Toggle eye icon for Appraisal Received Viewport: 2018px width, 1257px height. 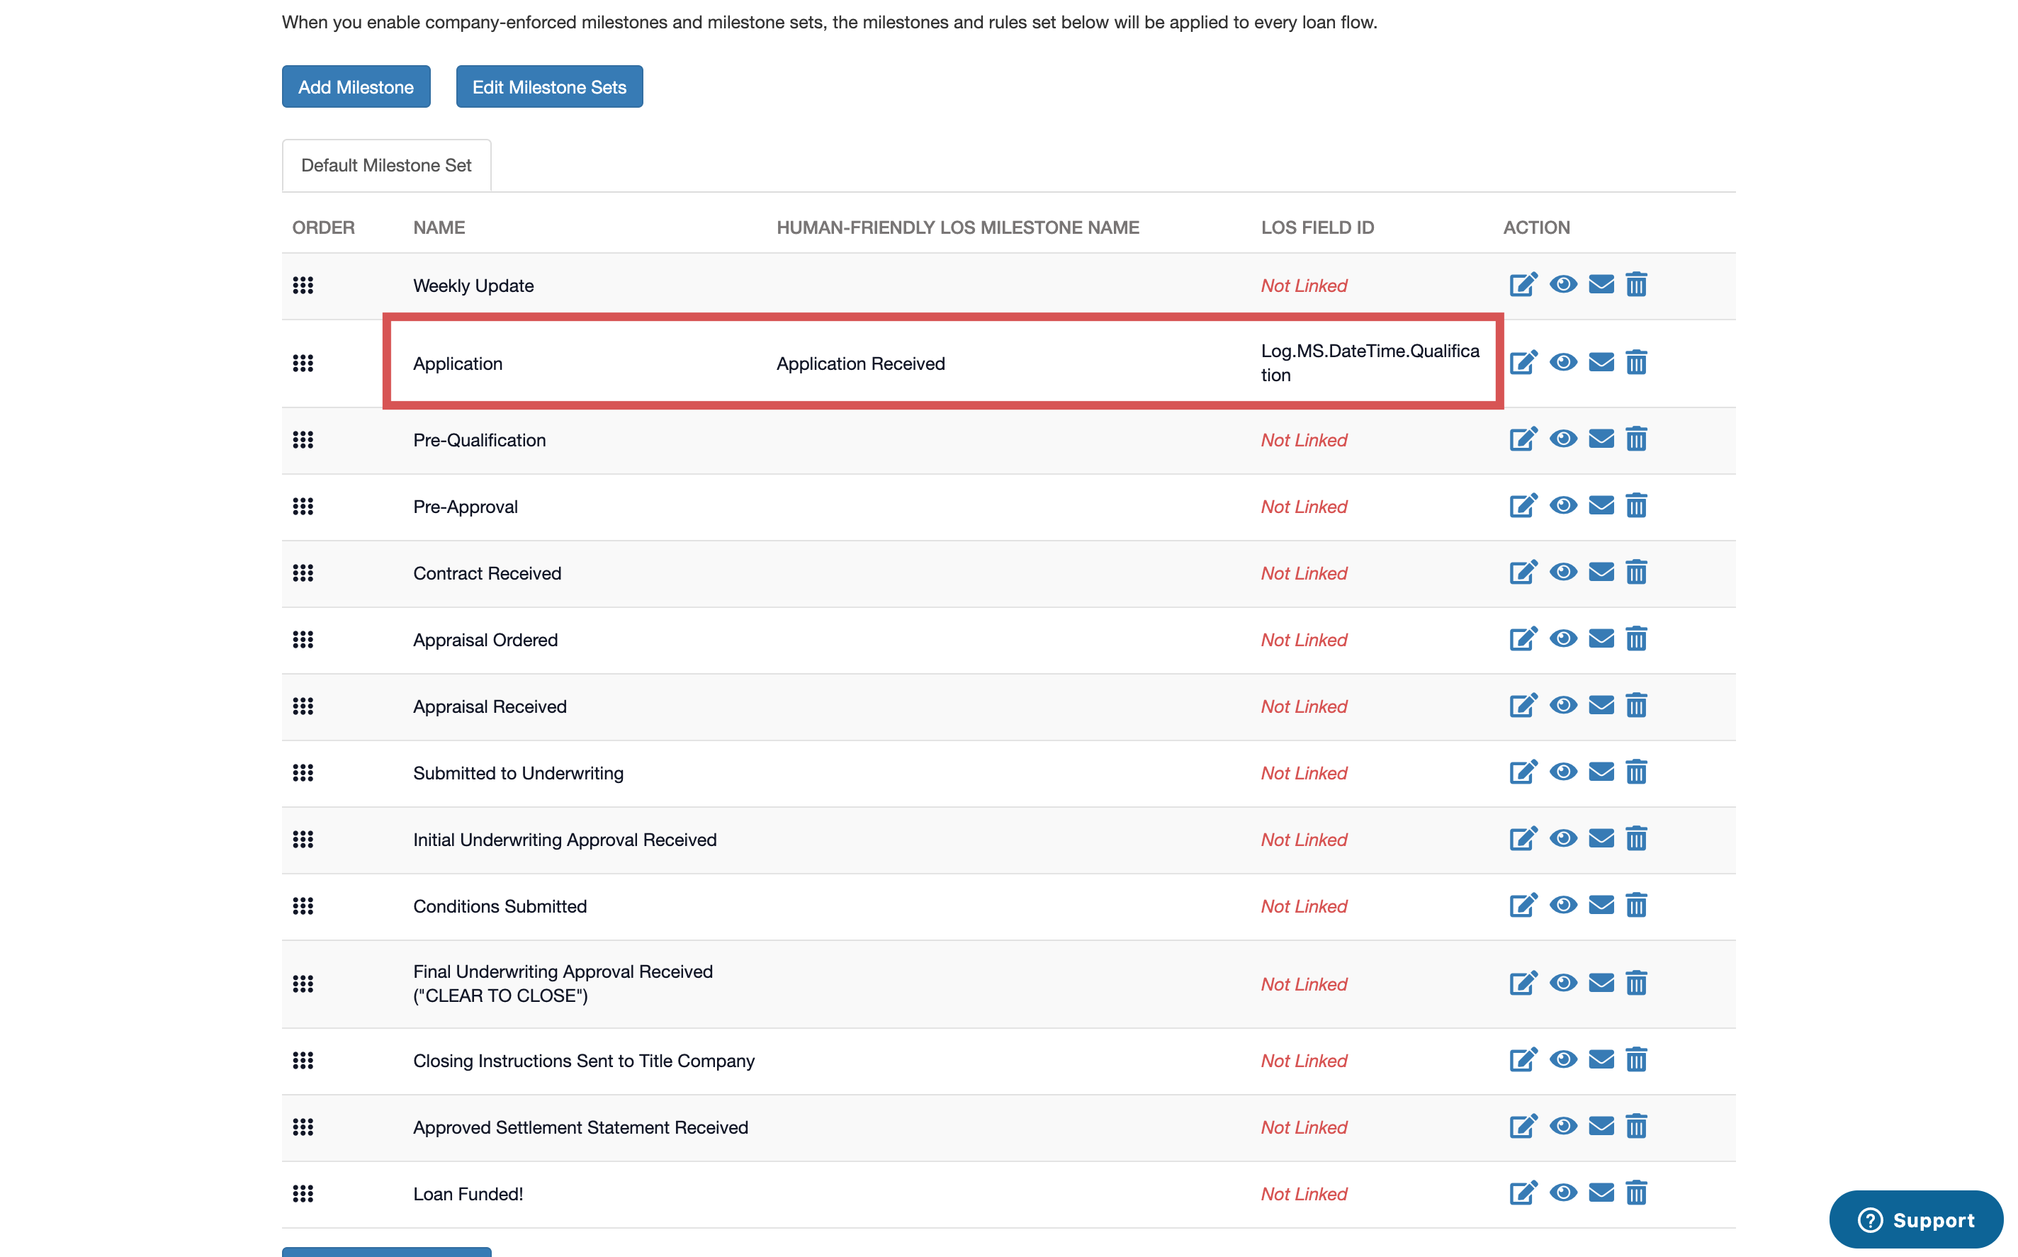click(x=1562, y=706)
